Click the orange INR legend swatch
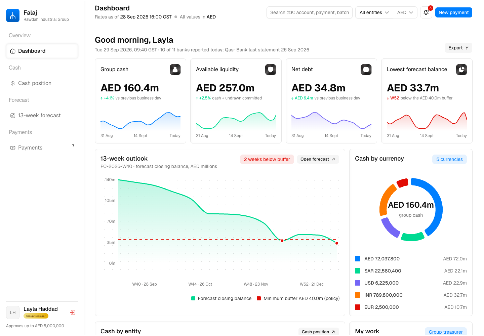This screenshot has width=484, height=336. 358,295
